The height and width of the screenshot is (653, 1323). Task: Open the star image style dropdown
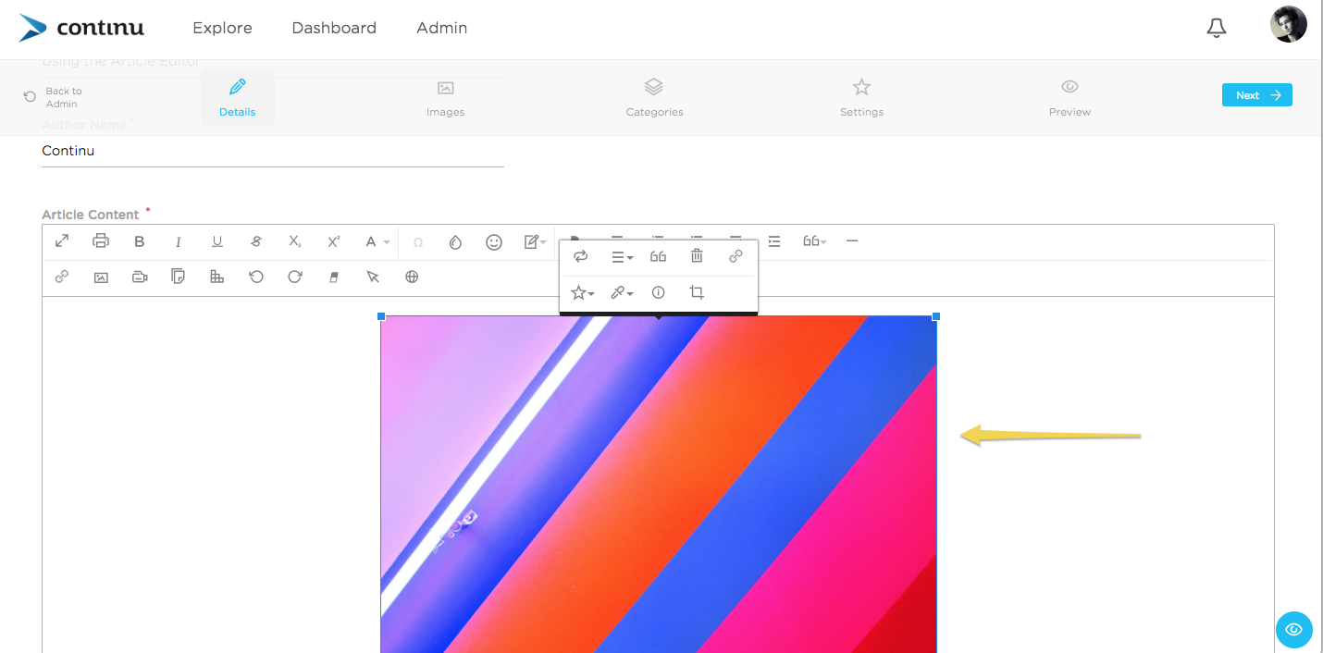pyautogui.click(x=583, y=292)
